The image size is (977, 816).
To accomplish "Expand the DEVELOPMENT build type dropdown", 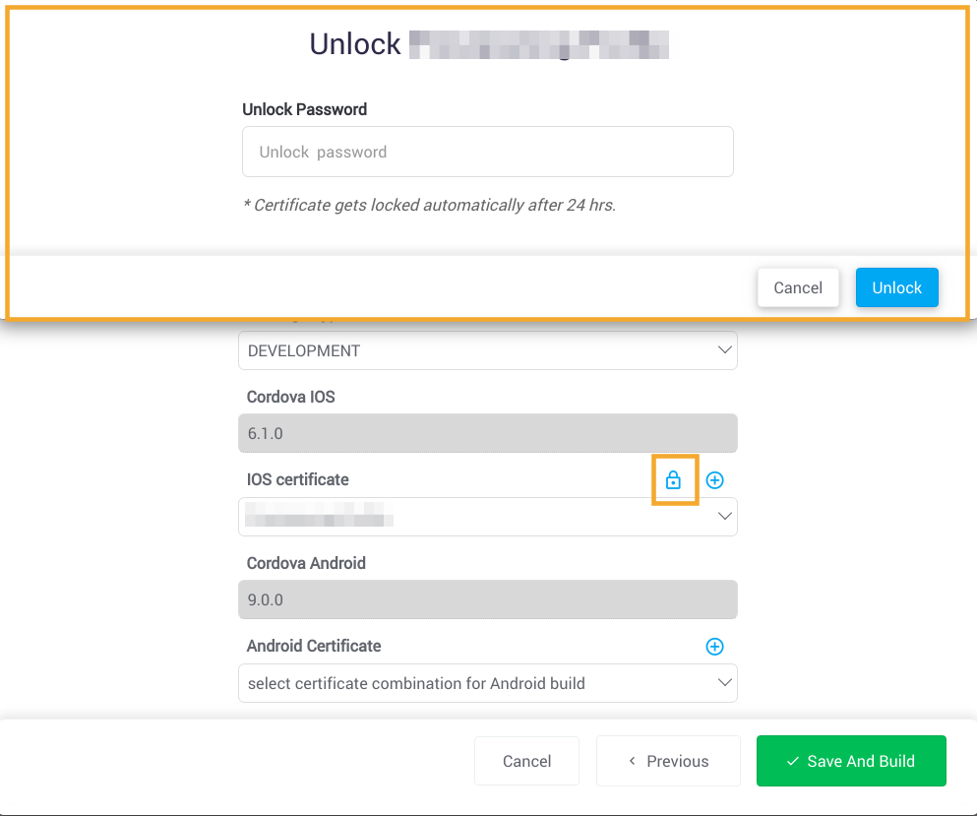I will 488,350.
